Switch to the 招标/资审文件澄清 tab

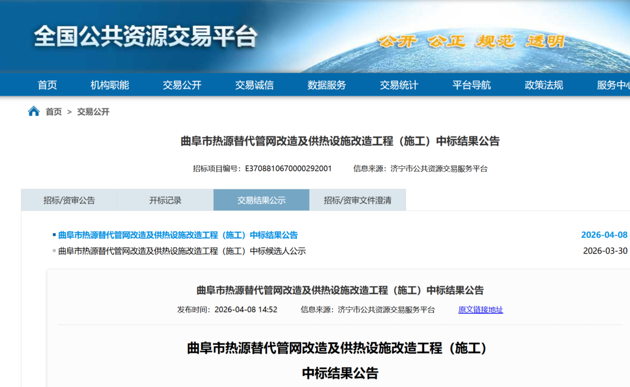(x=358, y=200)
